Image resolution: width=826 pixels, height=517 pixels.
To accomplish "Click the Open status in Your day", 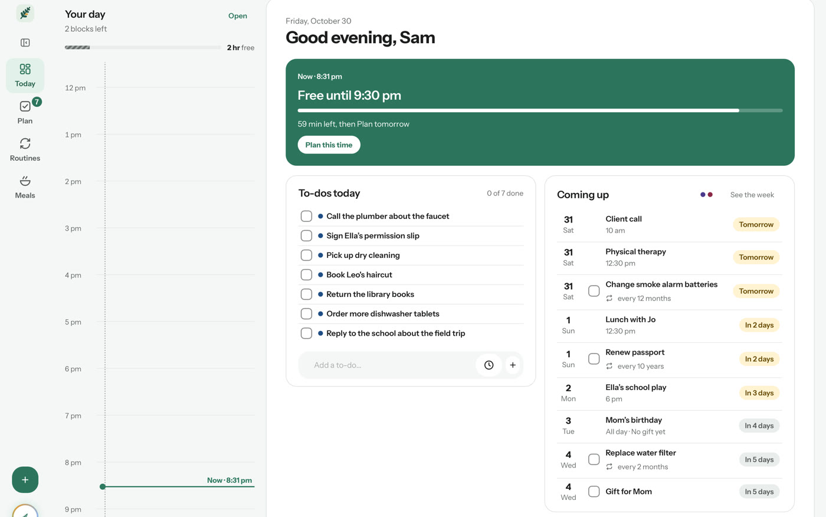I will coord(238,16).
